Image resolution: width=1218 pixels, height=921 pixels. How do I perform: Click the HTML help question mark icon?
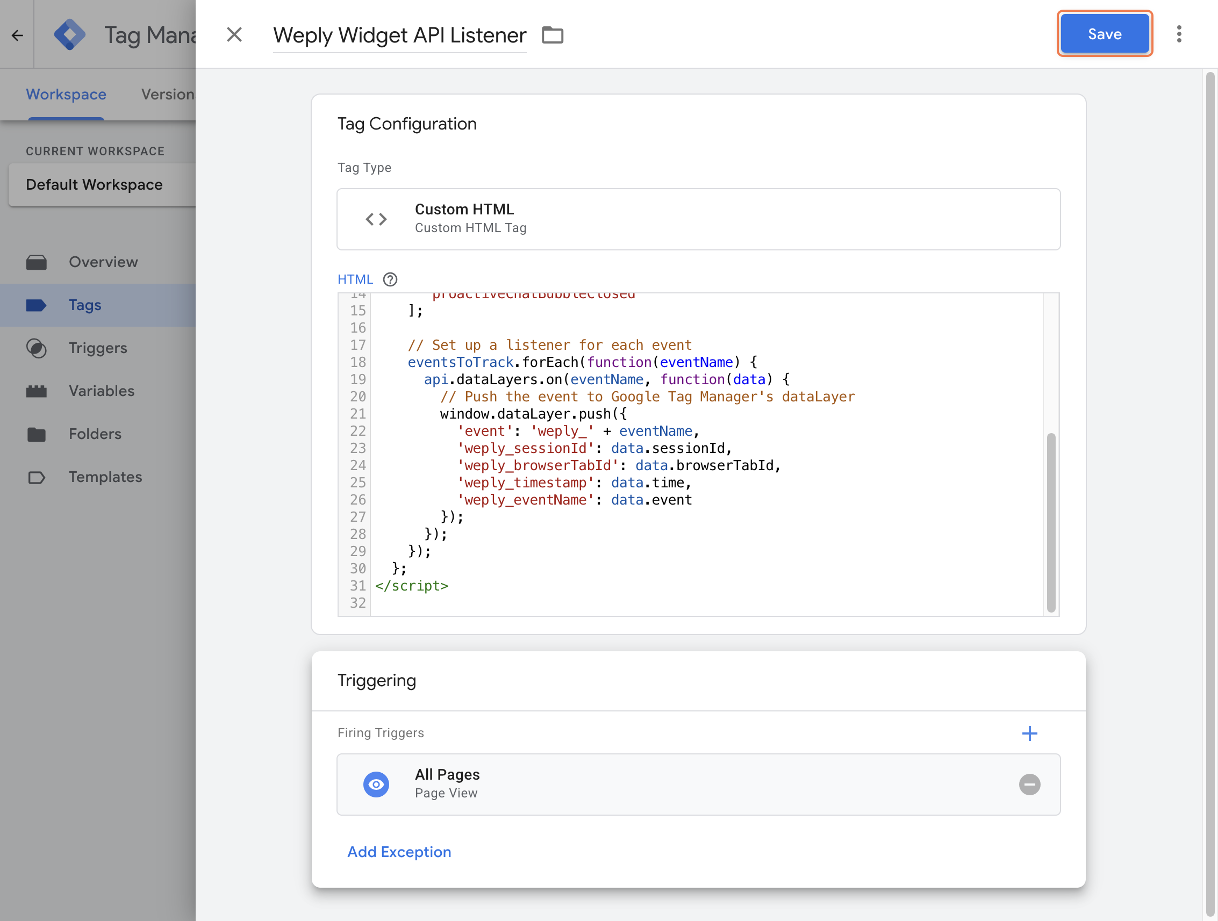point(390,279)
